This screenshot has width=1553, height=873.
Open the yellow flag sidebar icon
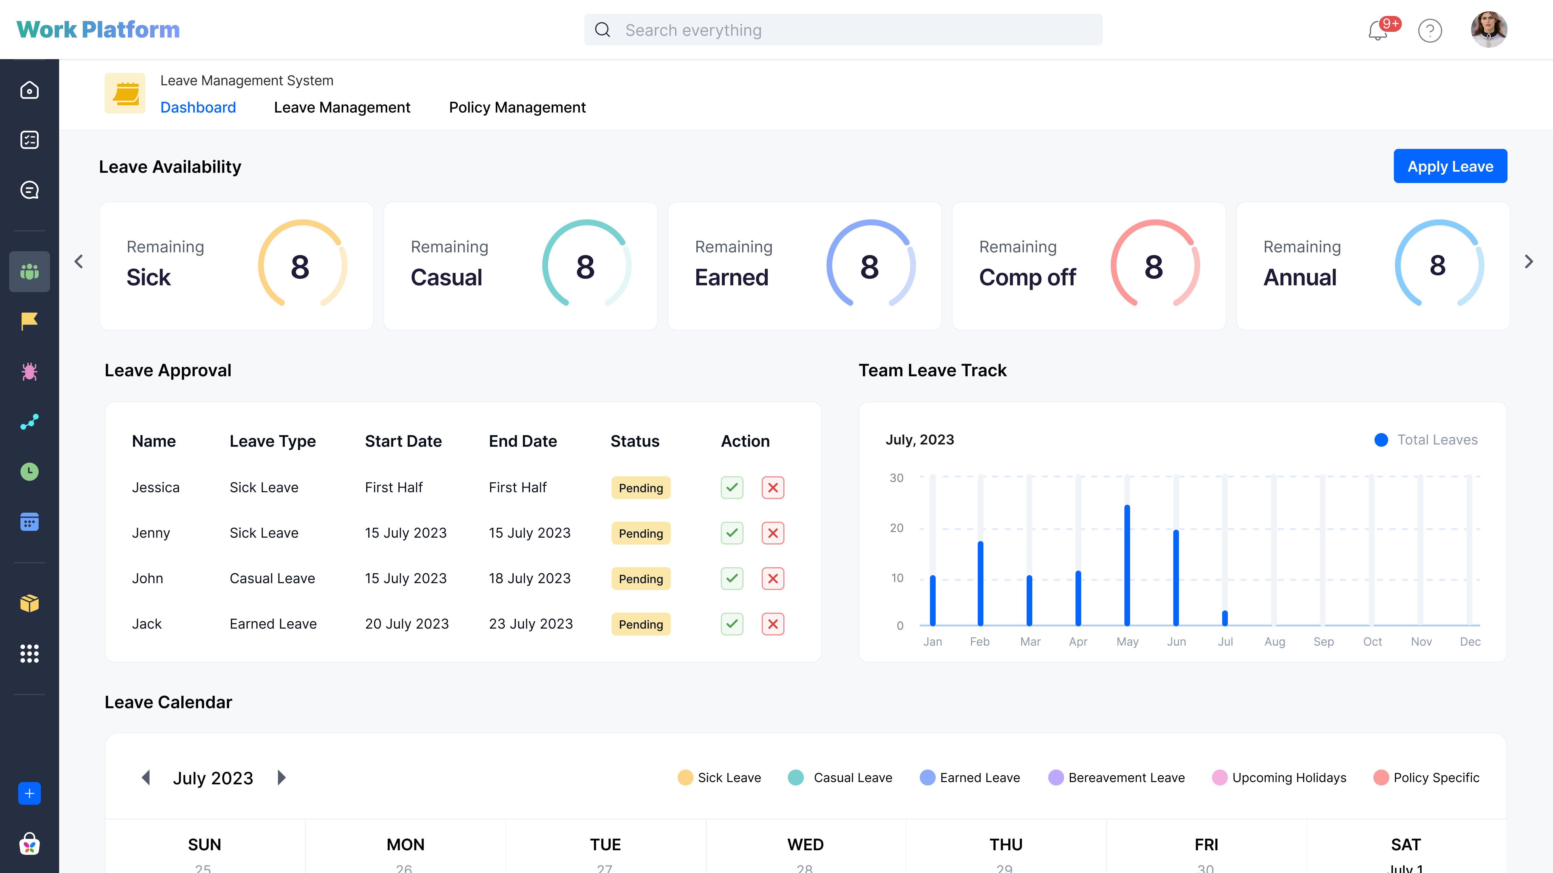(x=29, y=321)
